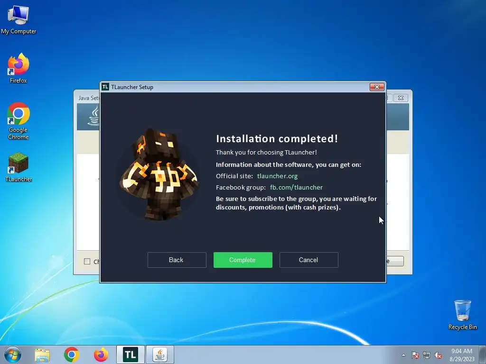Click the "TLauncher Setup" window title
Screen dimensions: 486x364
pos(132,87)
